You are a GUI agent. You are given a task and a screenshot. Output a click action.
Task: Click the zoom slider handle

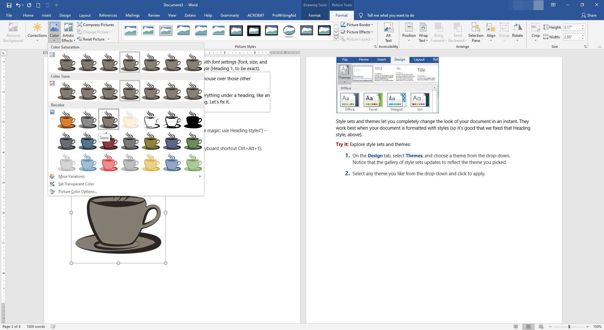pos(569,327)
